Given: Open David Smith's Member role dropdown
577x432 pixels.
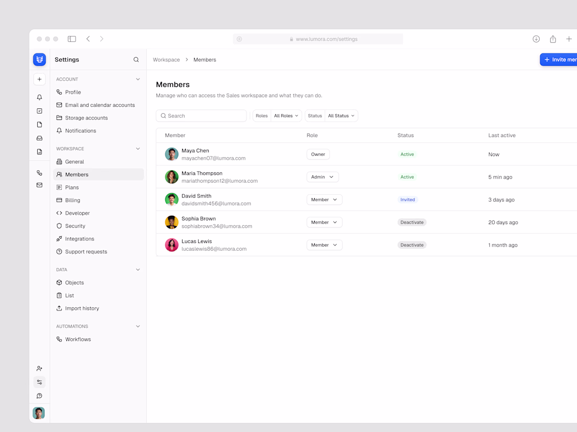Looking at the screenshot, I should (324, 200).
